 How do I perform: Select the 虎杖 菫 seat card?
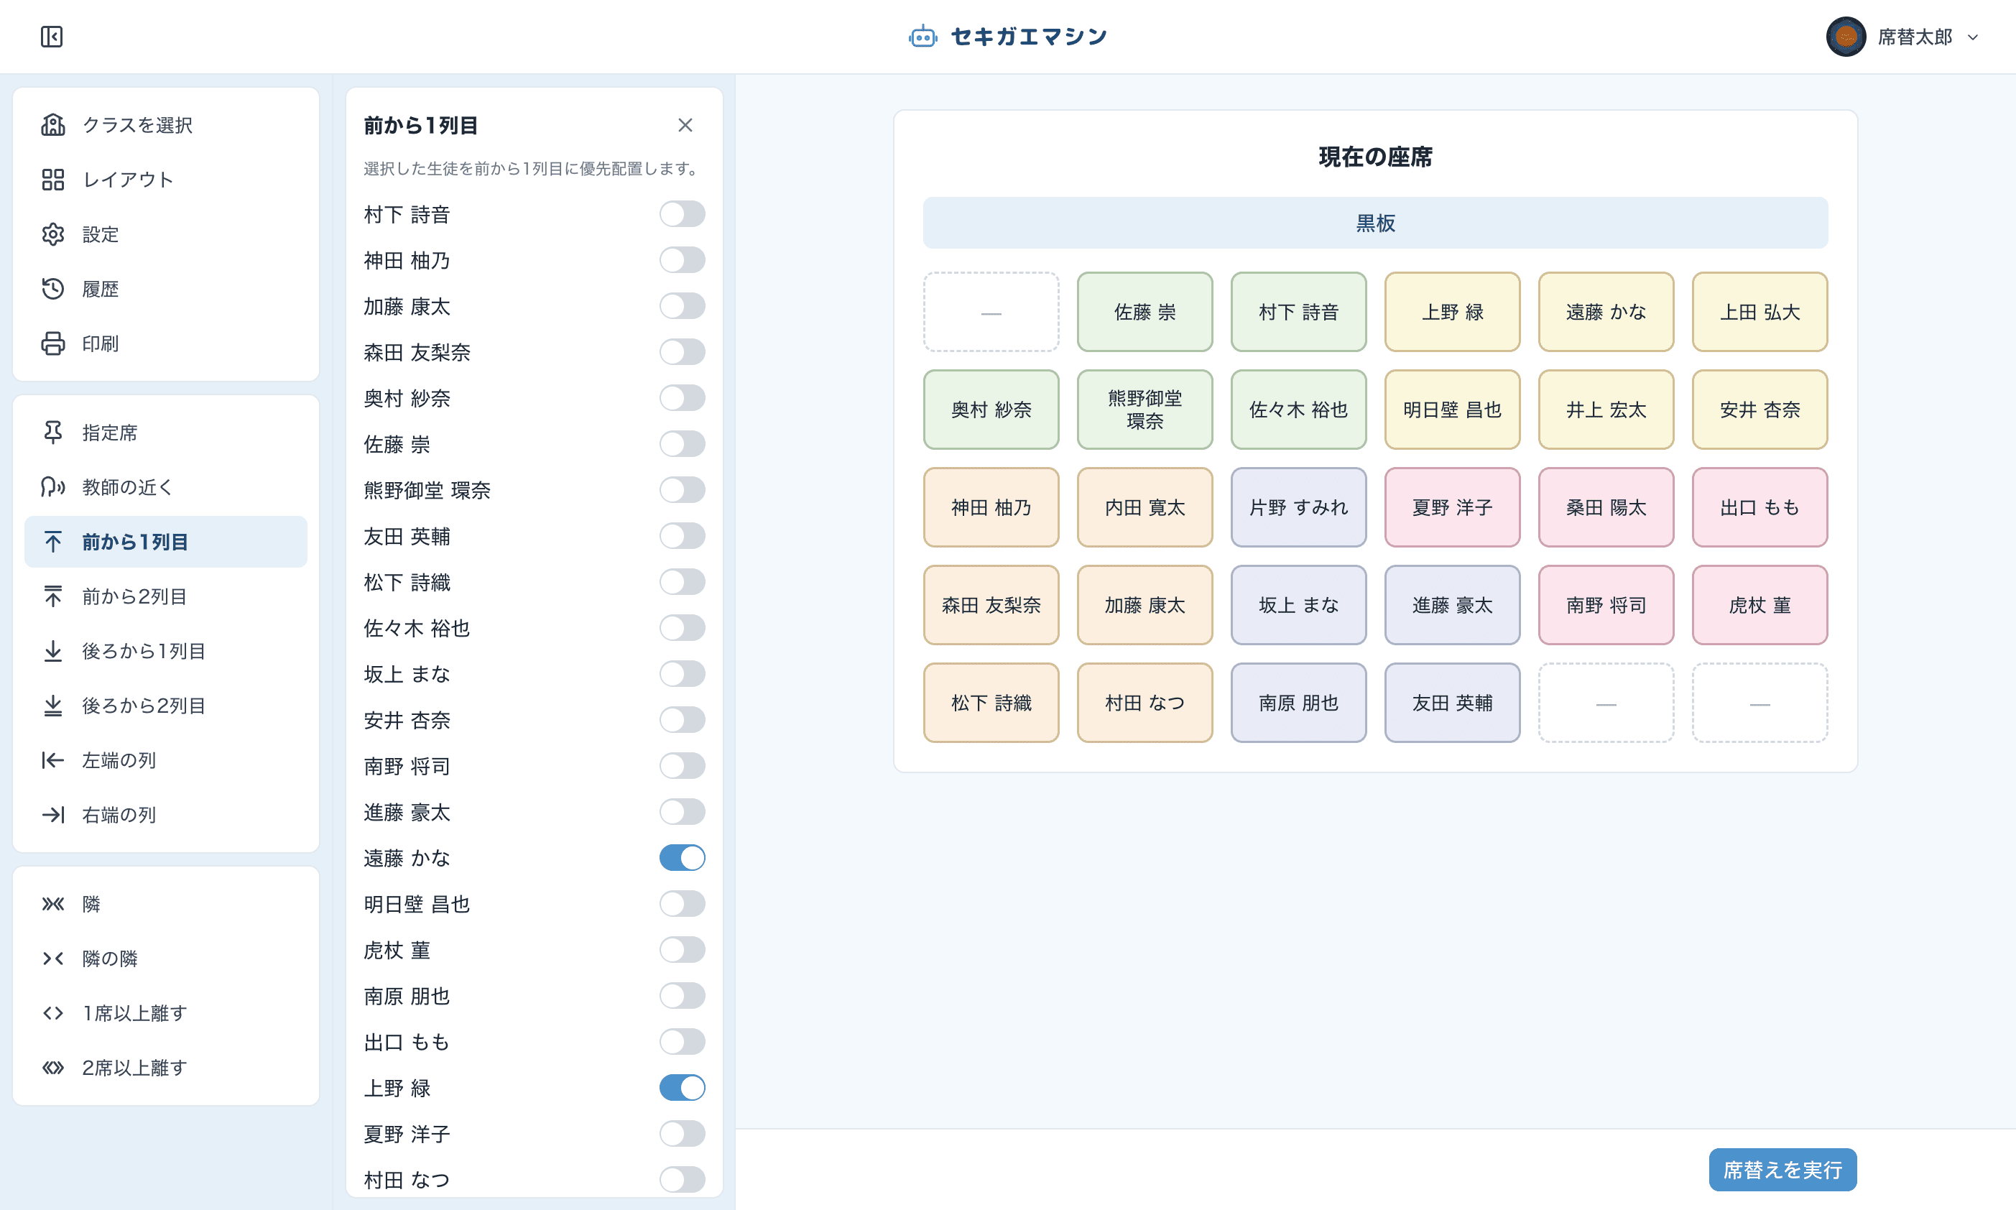coord(1760,605)
